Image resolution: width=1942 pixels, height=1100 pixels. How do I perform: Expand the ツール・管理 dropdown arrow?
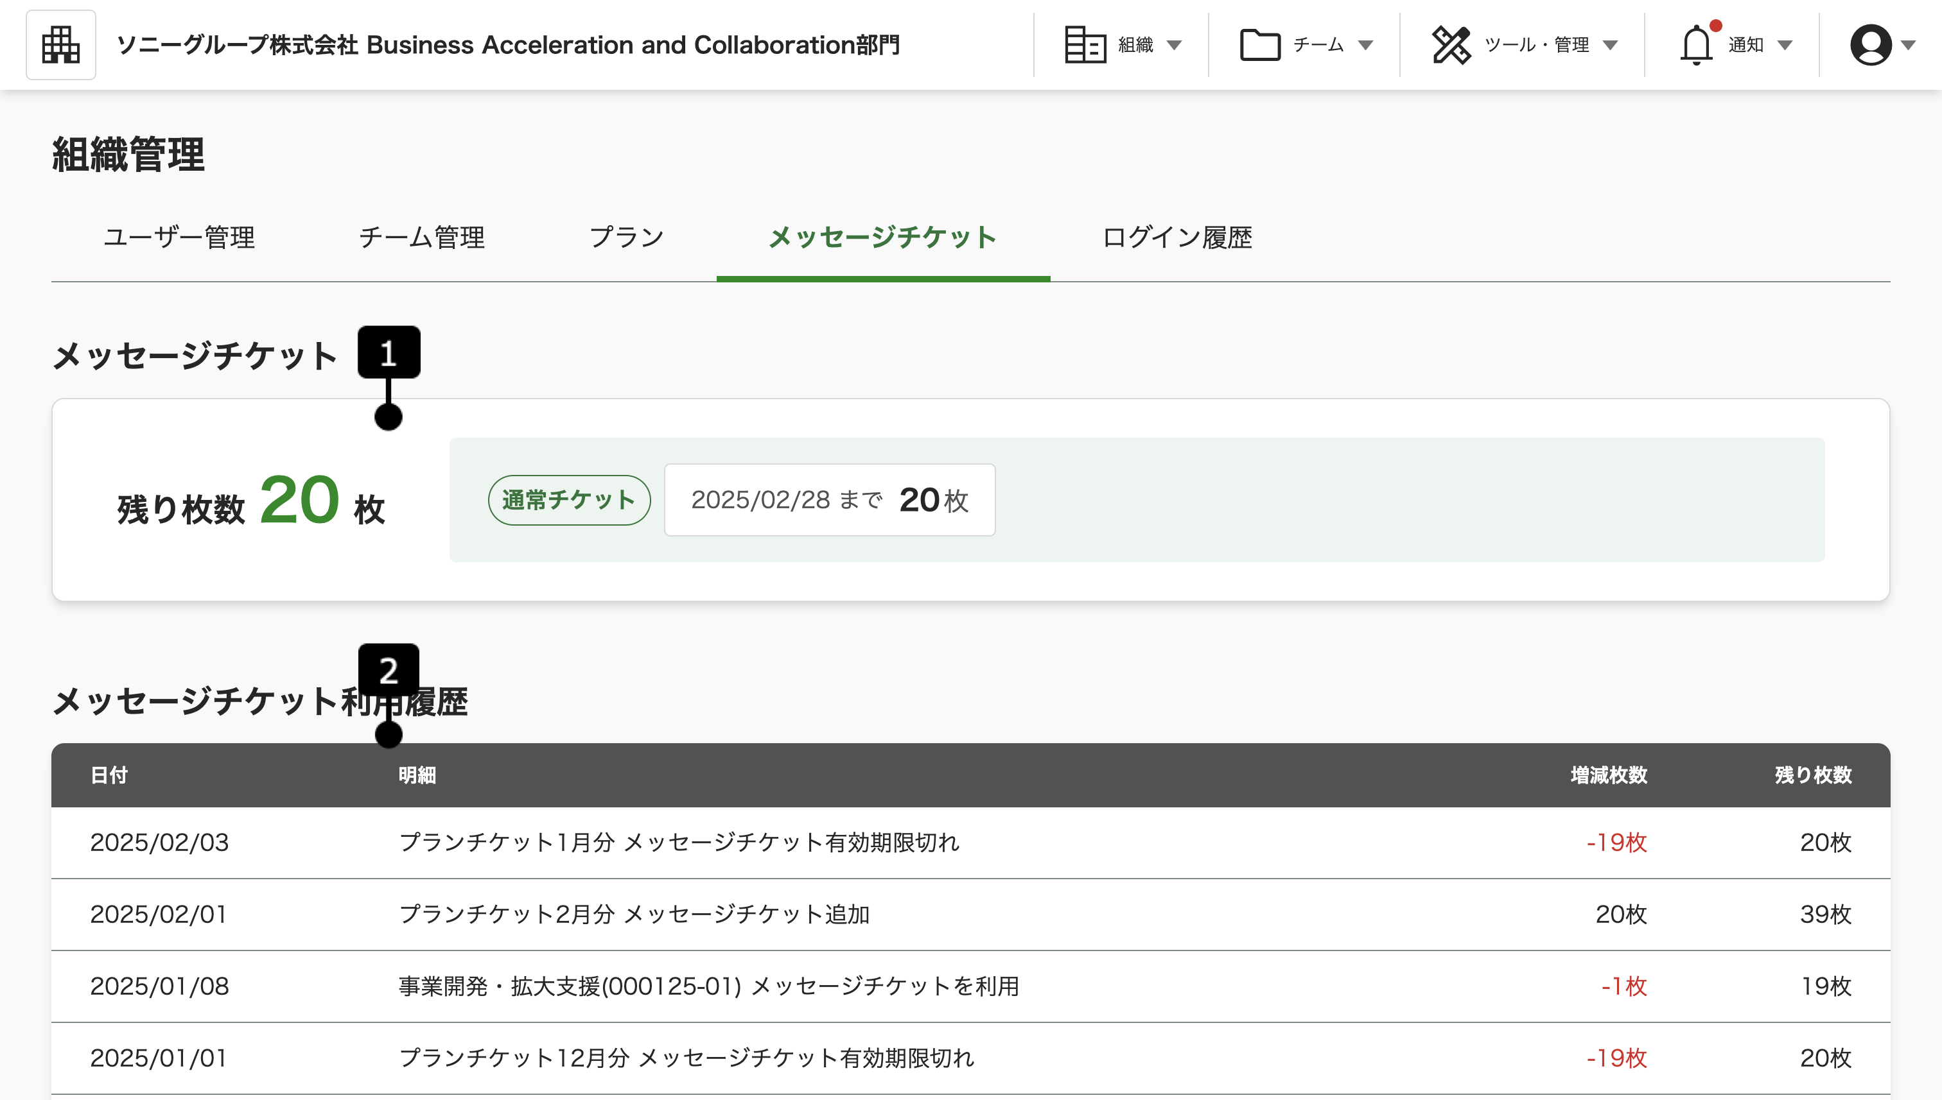[1610, 46]
